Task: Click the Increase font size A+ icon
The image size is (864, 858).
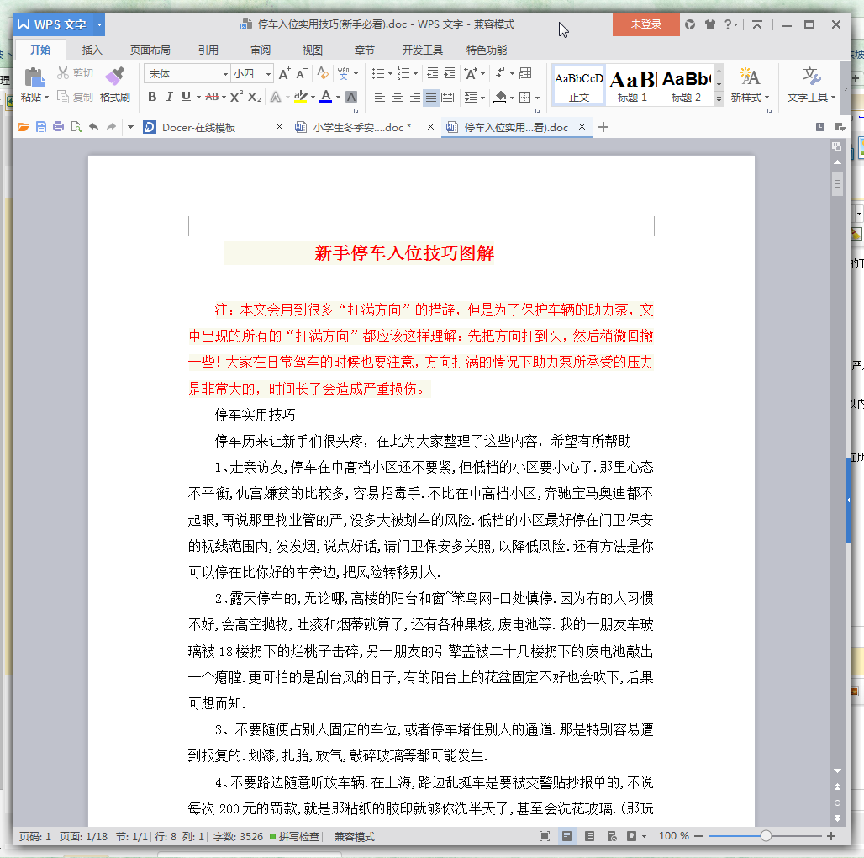Action: coord(284,73)
